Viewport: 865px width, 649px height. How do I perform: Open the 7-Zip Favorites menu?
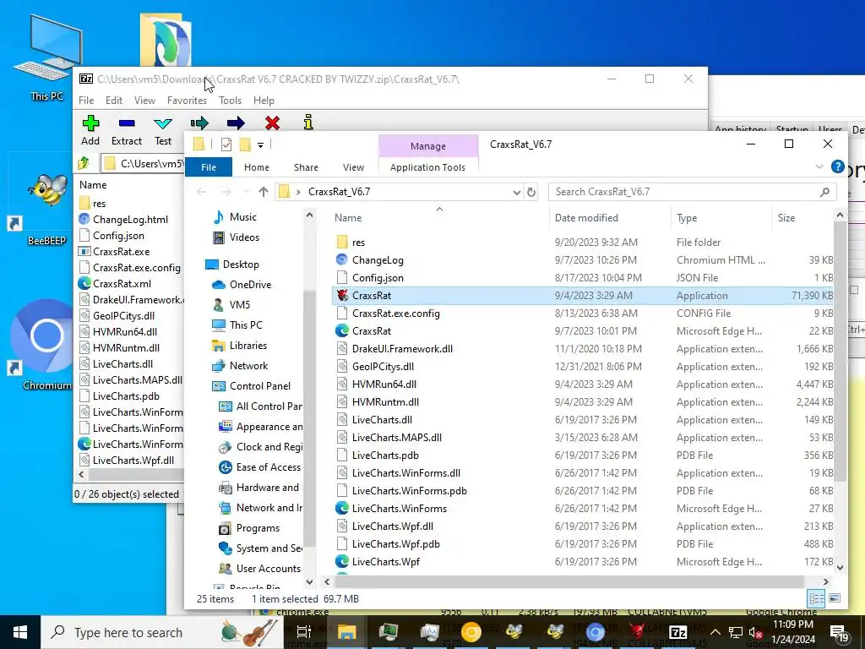coord(187,101)
